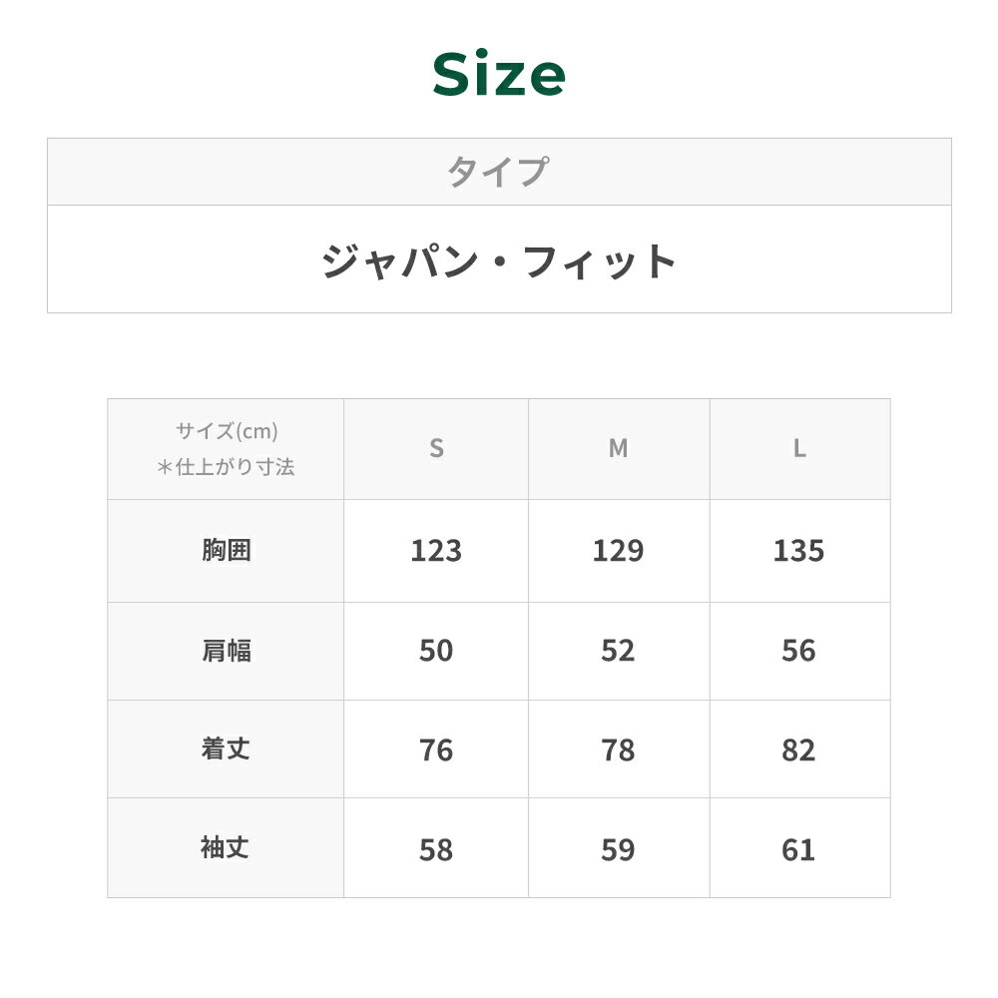The width and height of the screenshot is (998, 998).
Task: Click the 肩幅 row label
Action: click(227, 651)
